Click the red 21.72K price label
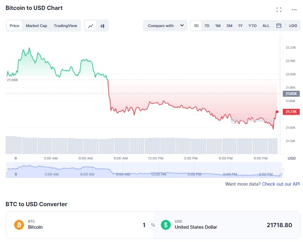 click(x=291, y=112)
